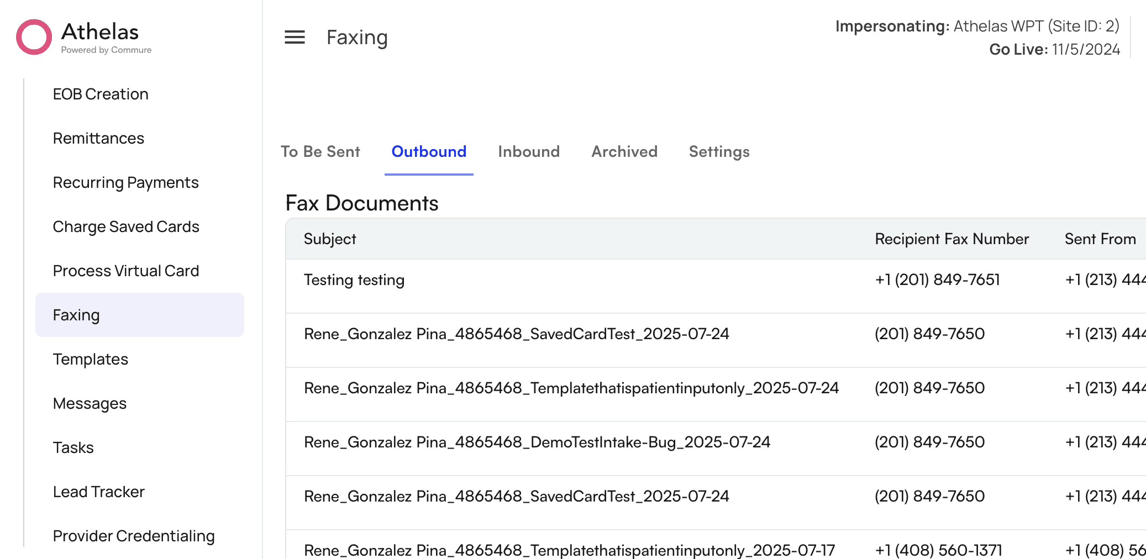Navigate to Tasks
1146x559 pixels.
(x=73, y=447)
